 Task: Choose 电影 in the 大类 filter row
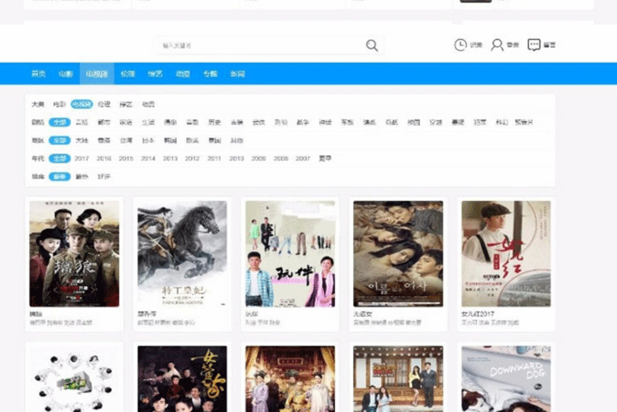[59, 104]
